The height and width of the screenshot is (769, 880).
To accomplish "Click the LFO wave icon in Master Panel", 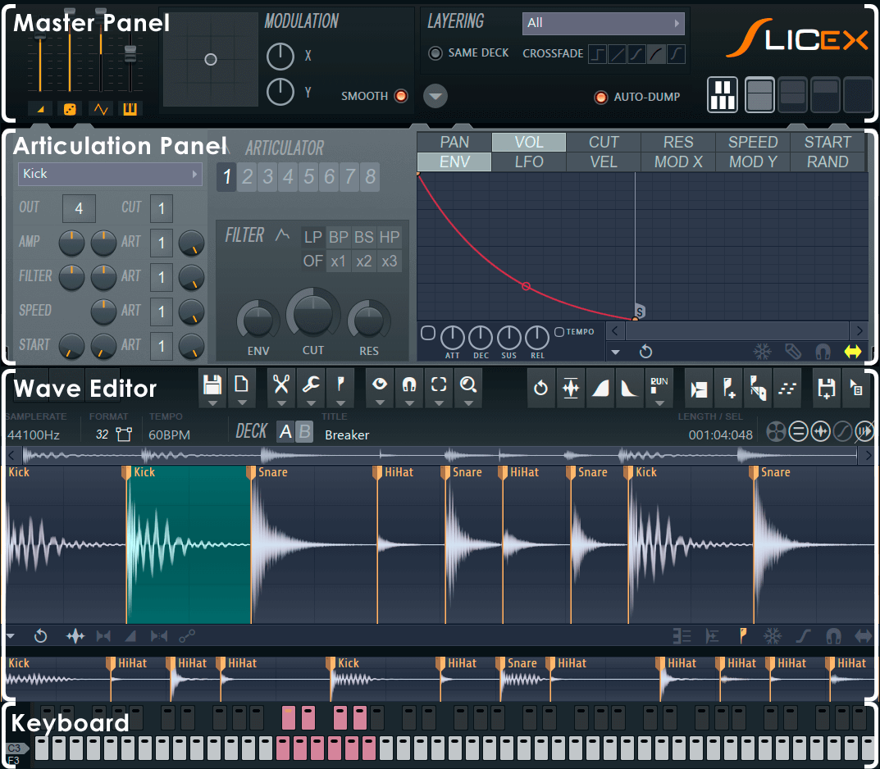I will click(100, 109).
